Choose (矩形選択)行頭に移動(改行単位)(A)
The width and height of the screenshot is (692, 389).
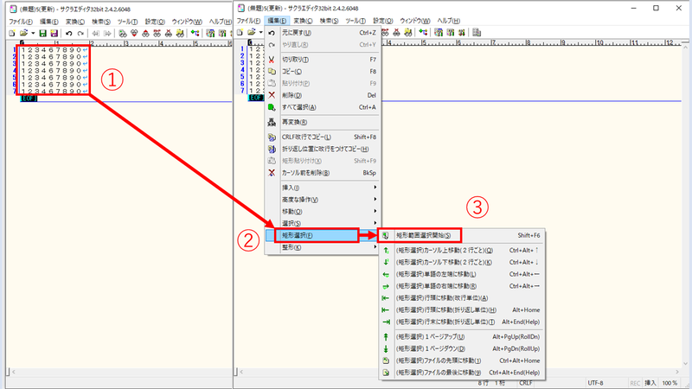462,298
